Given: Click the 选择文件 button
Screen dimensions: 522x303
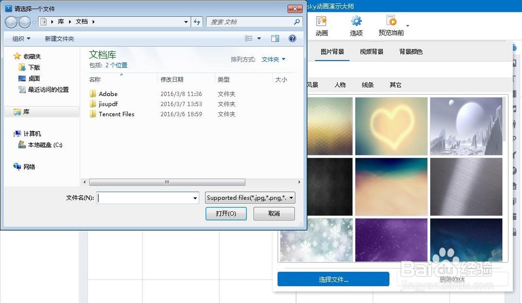Looking at the screenshot, I should click(x=334, y=279).
